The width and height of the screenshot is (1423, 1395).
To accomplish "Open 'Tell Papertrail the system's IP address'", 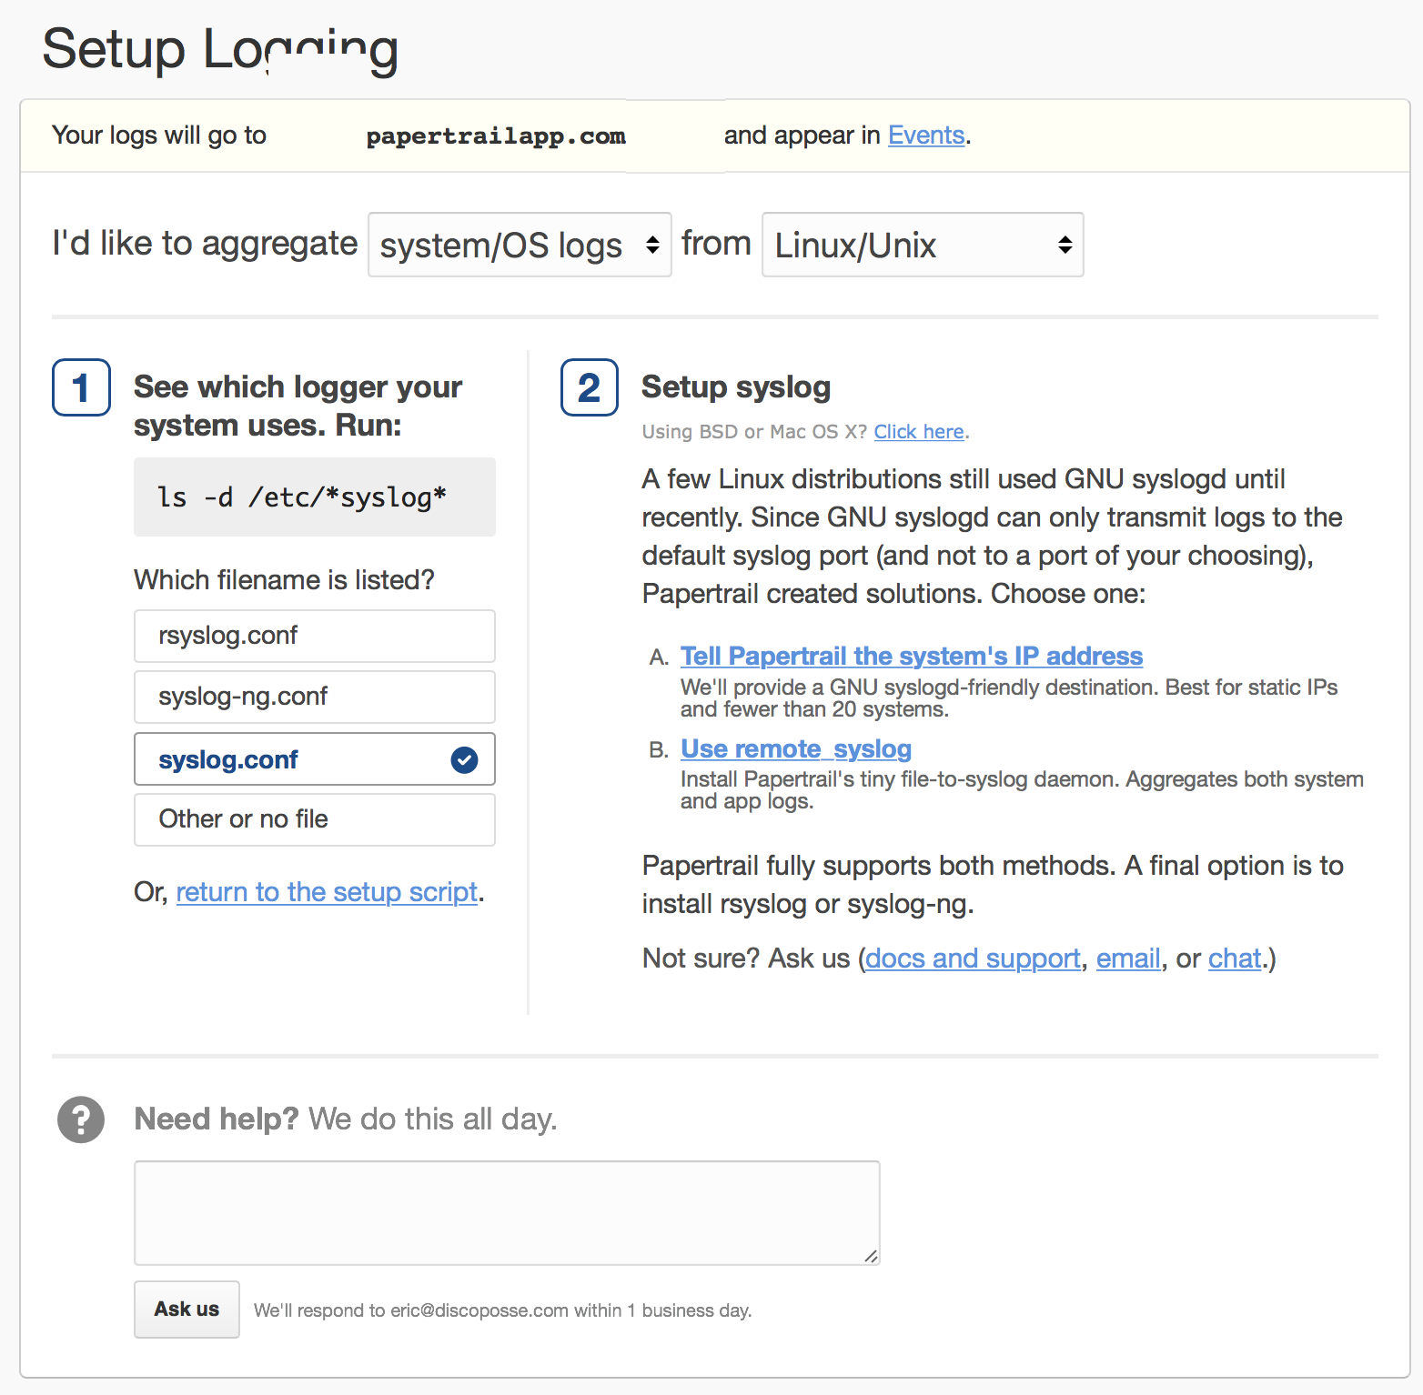I will click(x=911, y=656).
